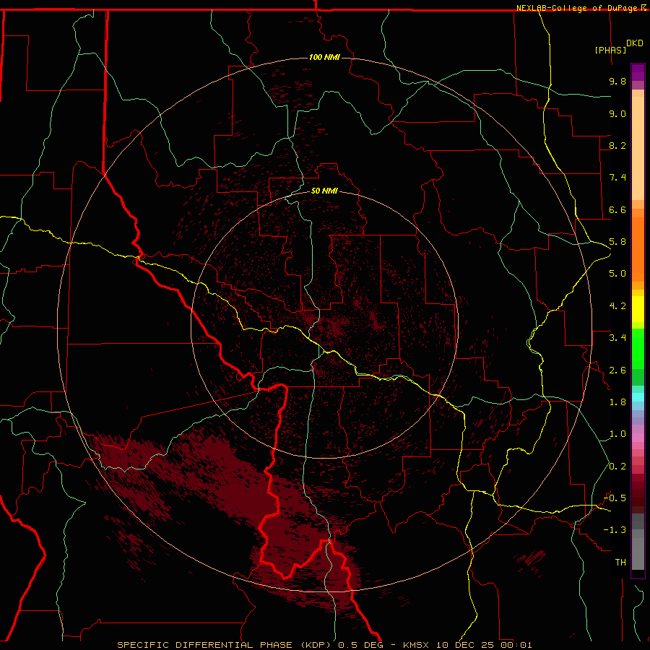
Task: Pick the orange color band on the scale
Action: pyautogui.click(x=638, y=249)
